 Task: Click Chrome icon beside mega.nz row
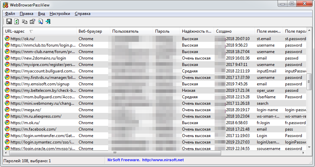(7, 110)
